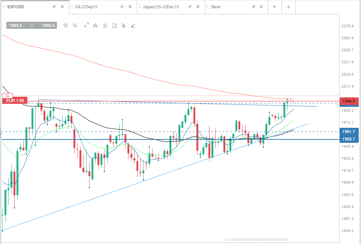Click the 2050.7 price axis label
The image size is (361, 244).
(348, 50)
